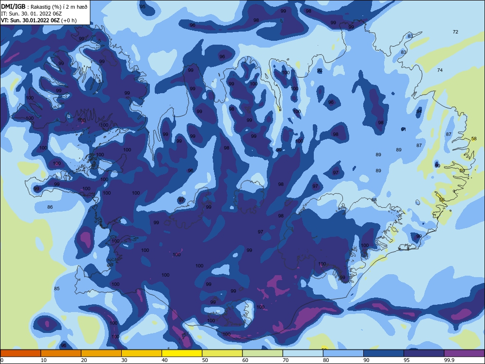Click the humidity value '91' on the map
Screen dimensions: 485x364
tap(404, 130)
